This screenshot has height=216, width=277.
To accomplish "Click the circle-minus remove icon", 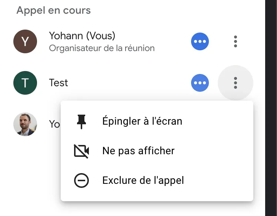I will [x=81, y=180].
